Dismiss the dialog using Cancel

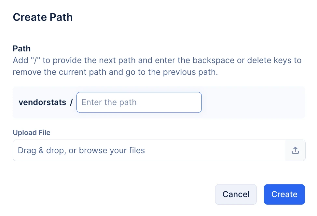(x=236, y=195)
